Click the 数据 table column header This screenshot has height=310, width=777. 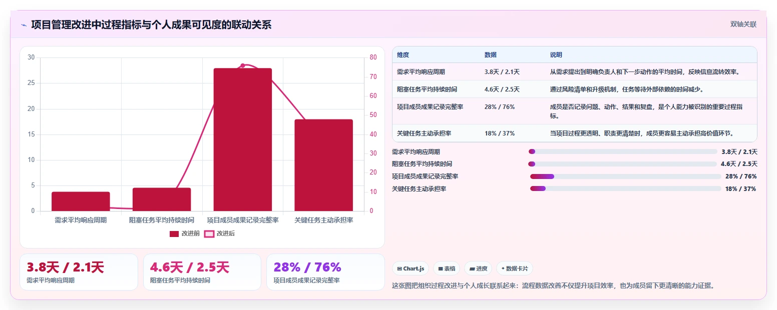(491, 55)
